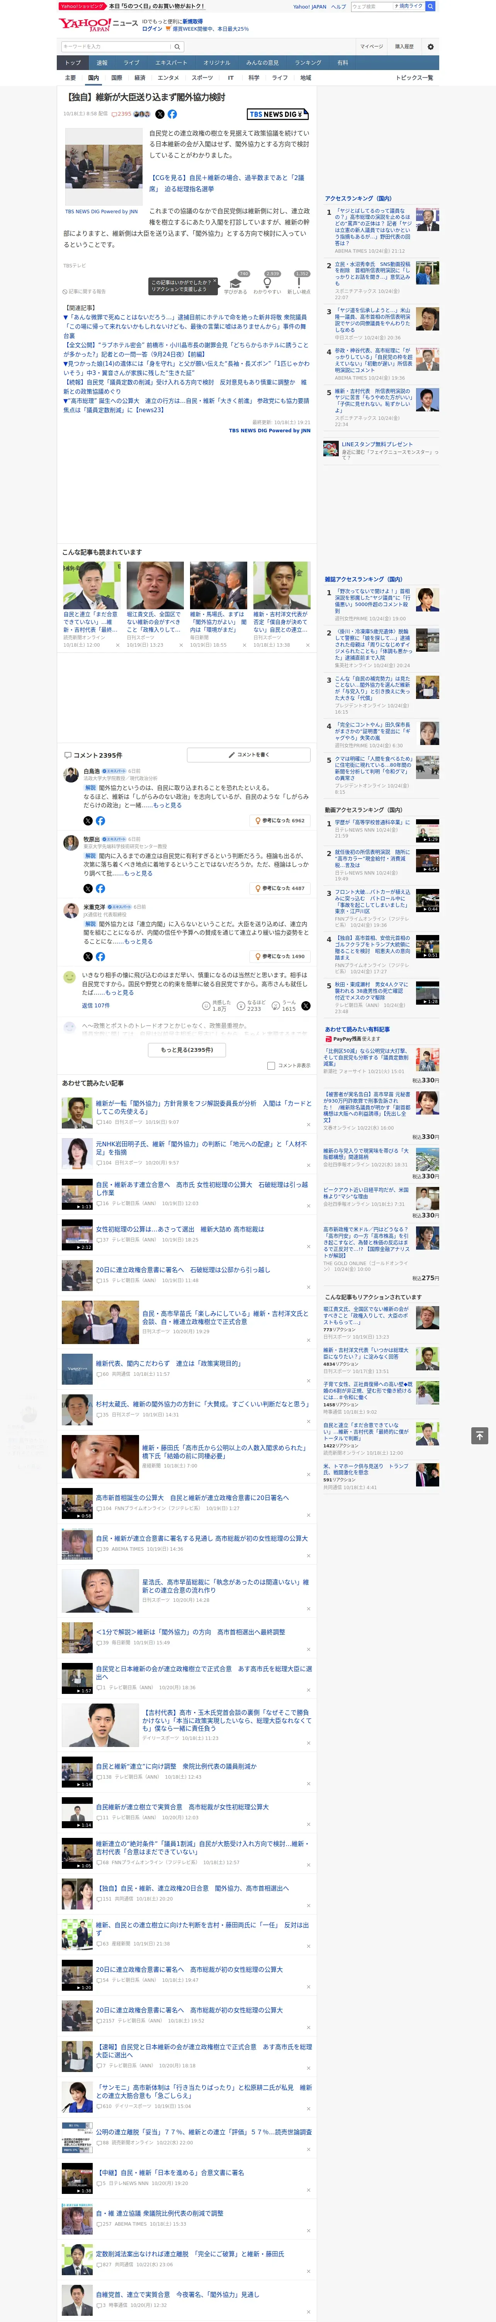The height and width of the screenshot is (2322, 496).
Task: Select the ライブ tab in the blue nav bar
Action: (131, 62)
